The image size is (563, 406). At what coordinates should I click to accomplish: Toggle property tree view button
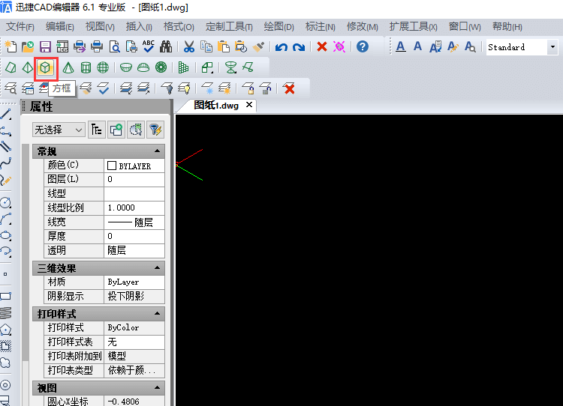pos(97,130)
